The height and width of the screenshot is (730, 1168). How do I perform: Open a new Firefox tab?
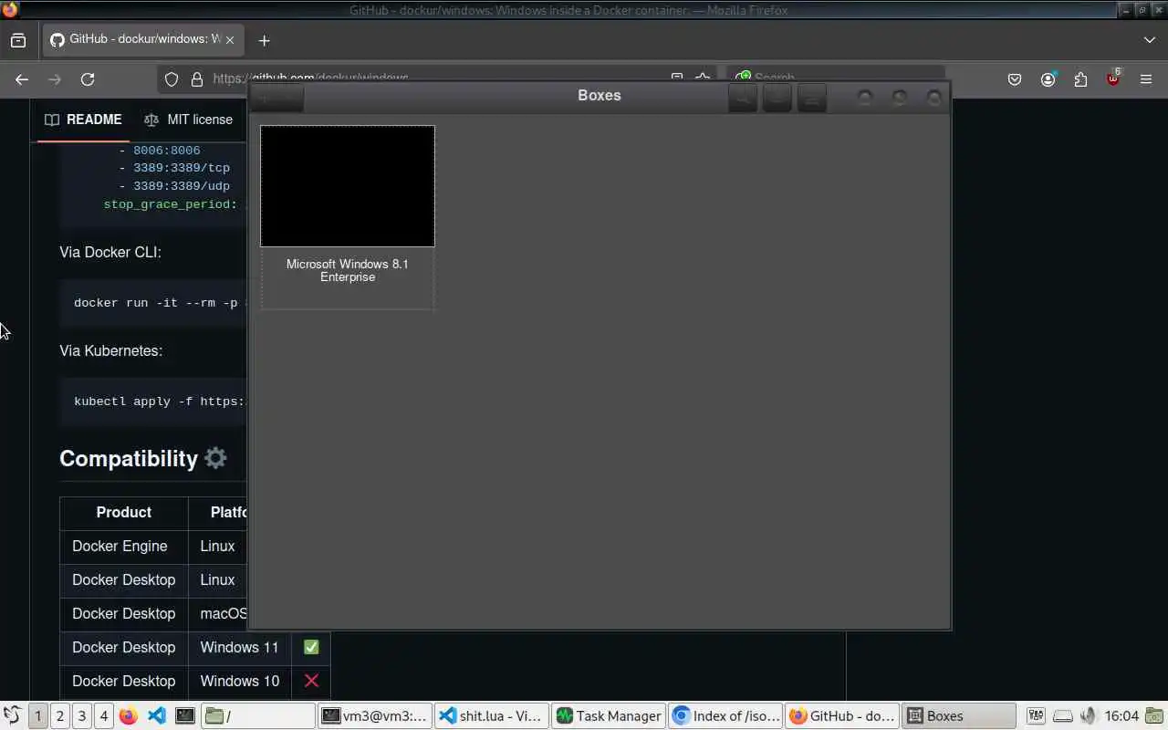coord(265,40)
